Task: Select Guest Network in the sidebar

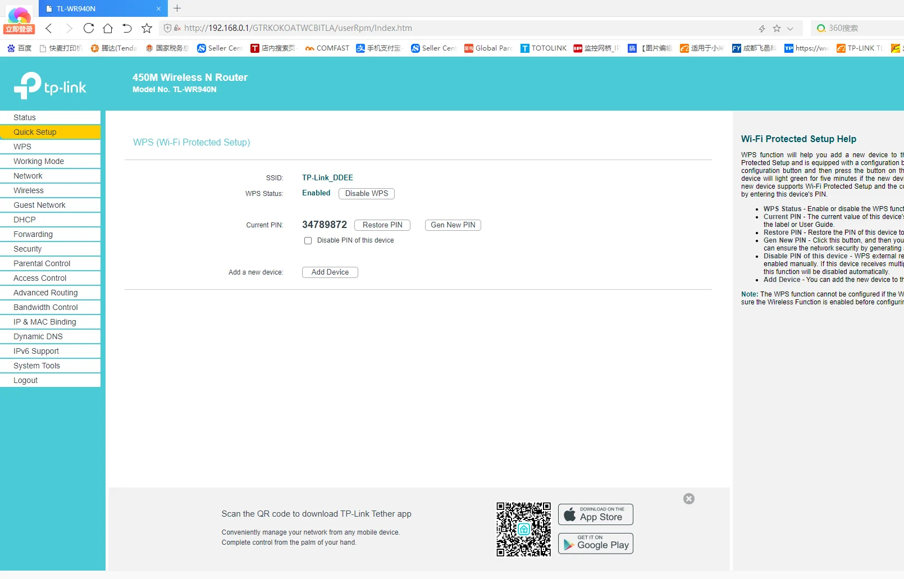Action: click(x=51, y=205)
